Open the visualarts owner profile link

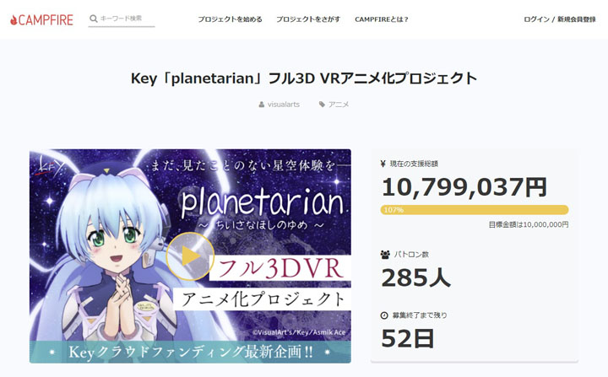283,105
